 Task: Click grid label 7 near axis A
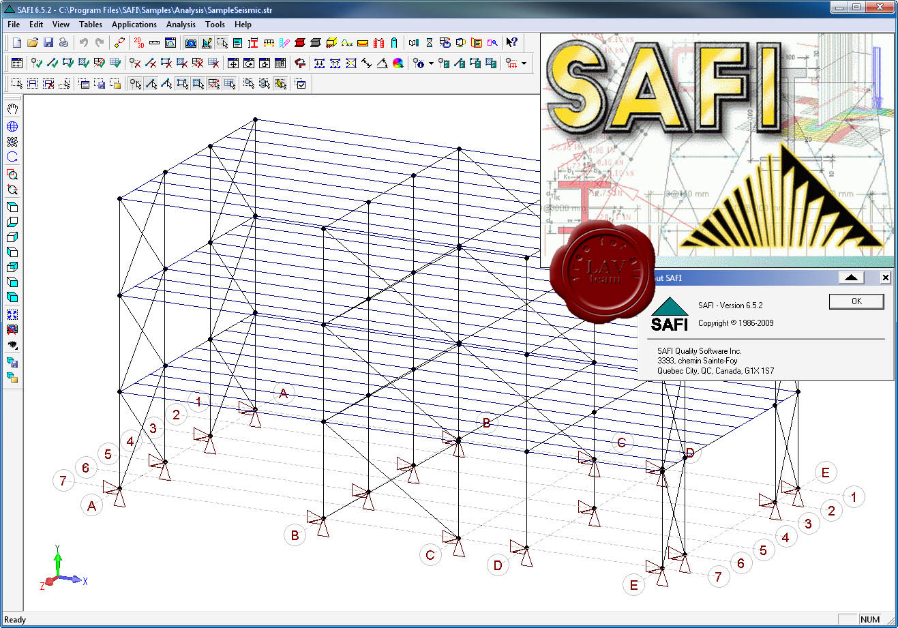tap(63, 481)
